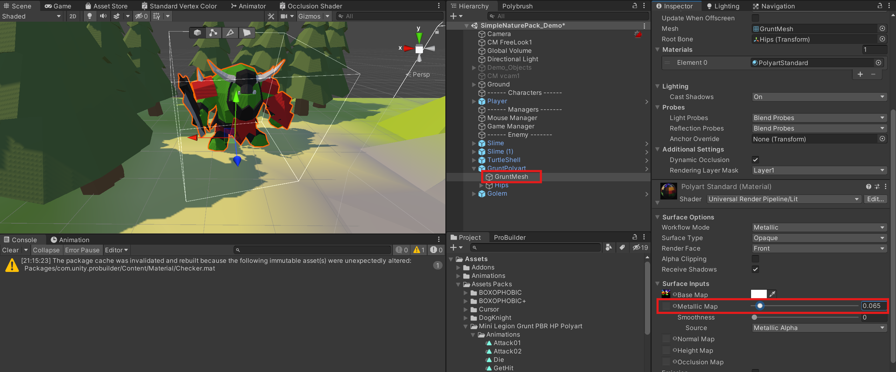896x372 pixels.
Task: Toggle scene audio speaker icon
Action: click(x=103, y=16)
